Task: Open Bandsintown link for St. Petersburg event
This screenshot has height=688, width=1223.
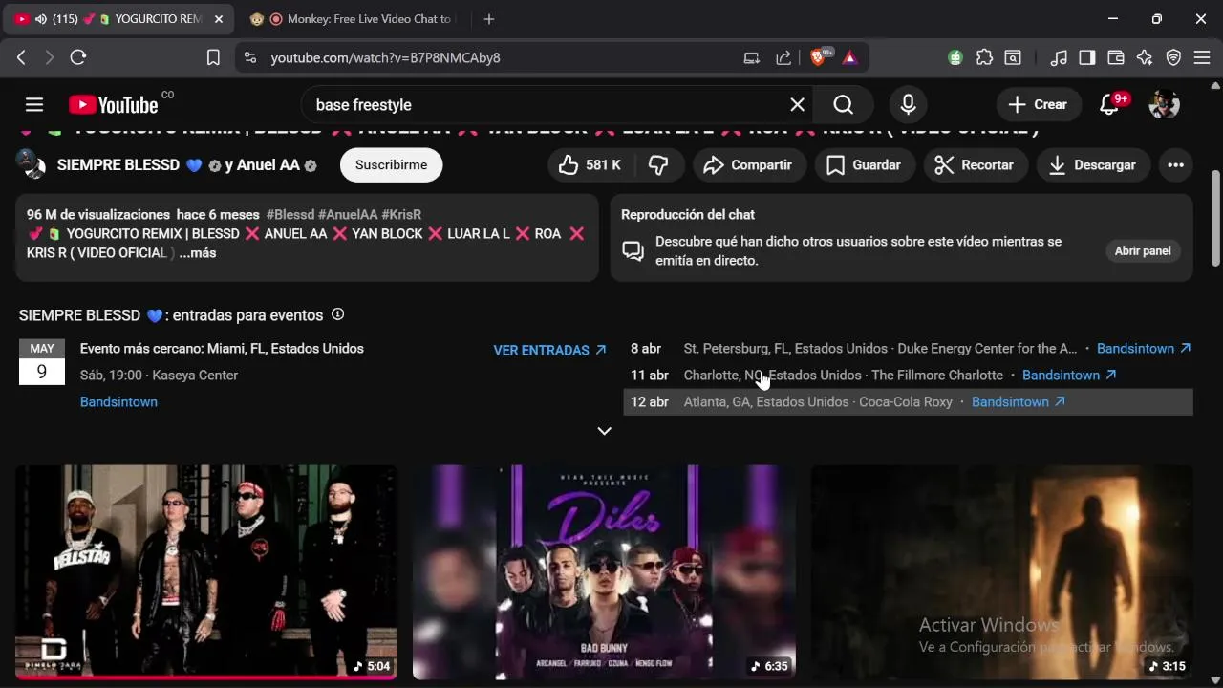Action: 1144,349
